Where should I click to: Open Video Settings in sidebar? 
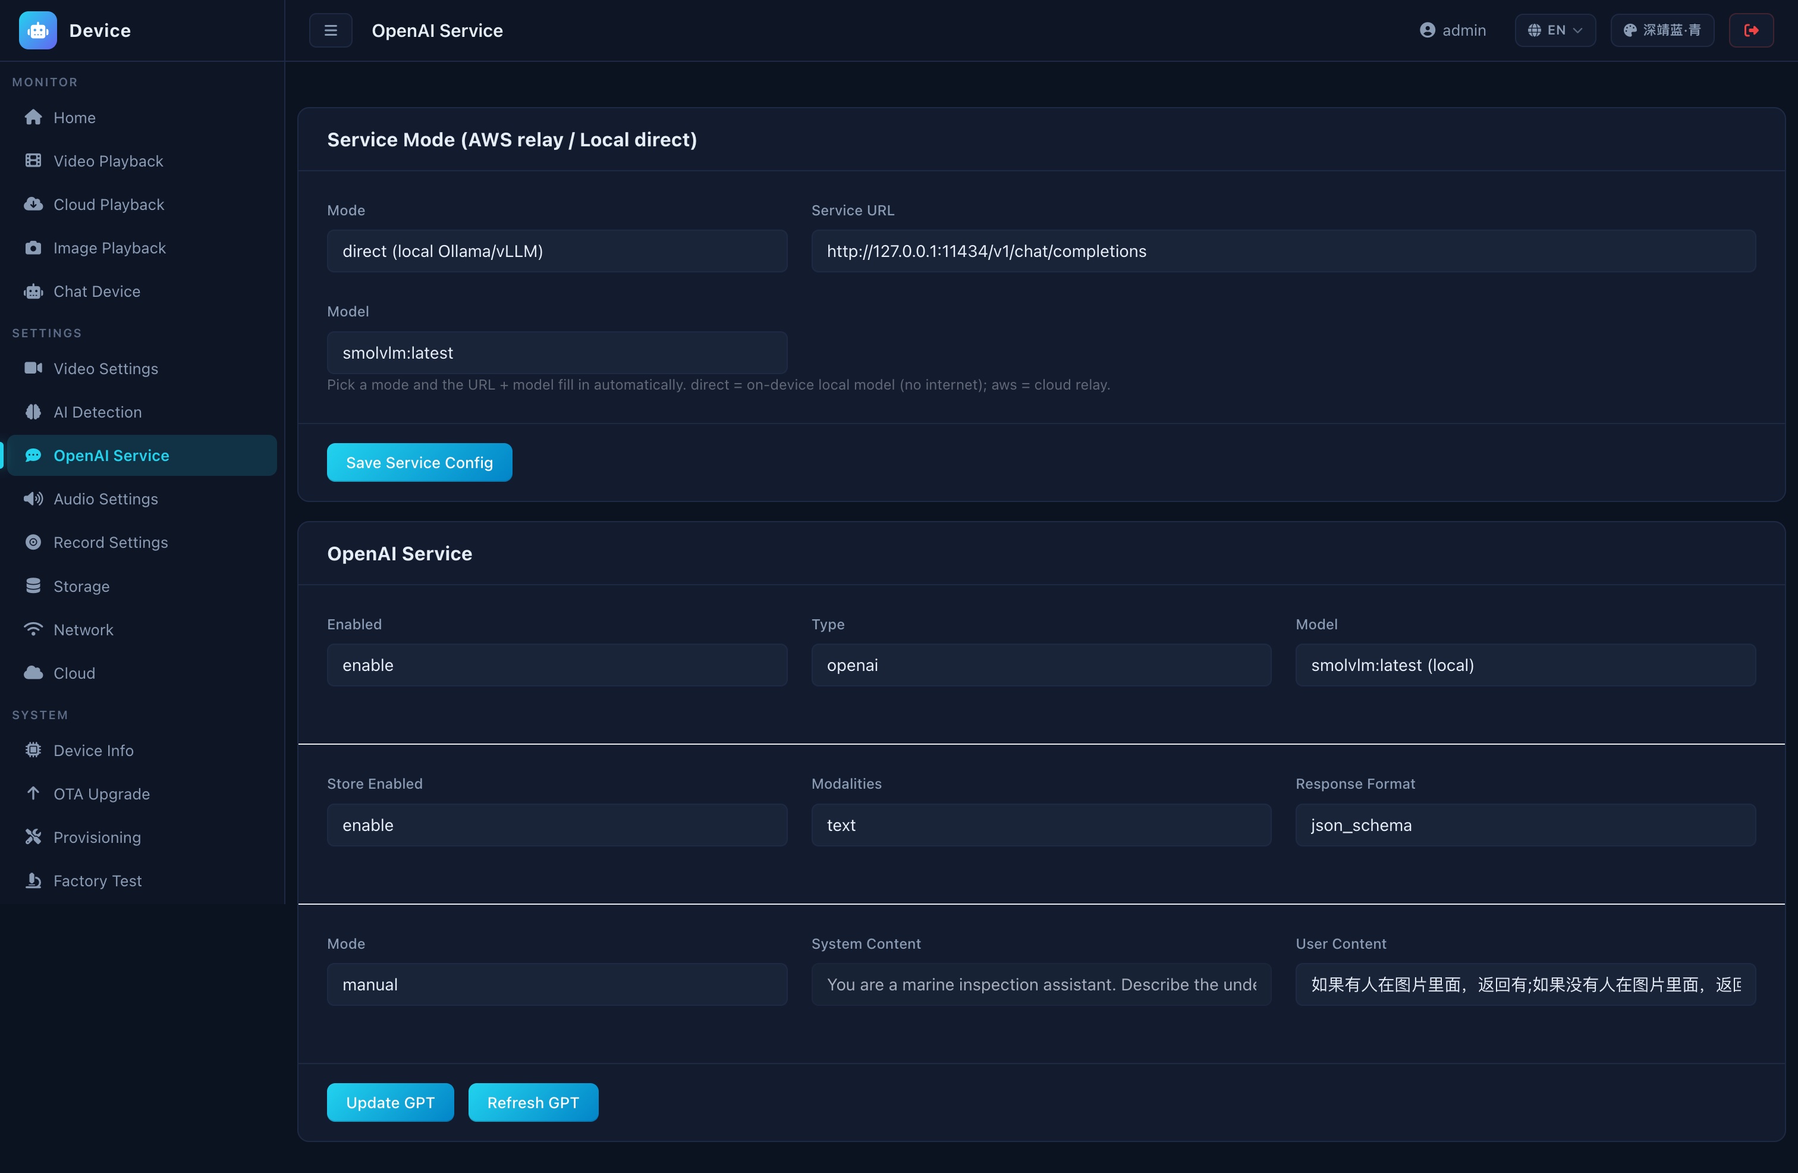pos(142,368)
